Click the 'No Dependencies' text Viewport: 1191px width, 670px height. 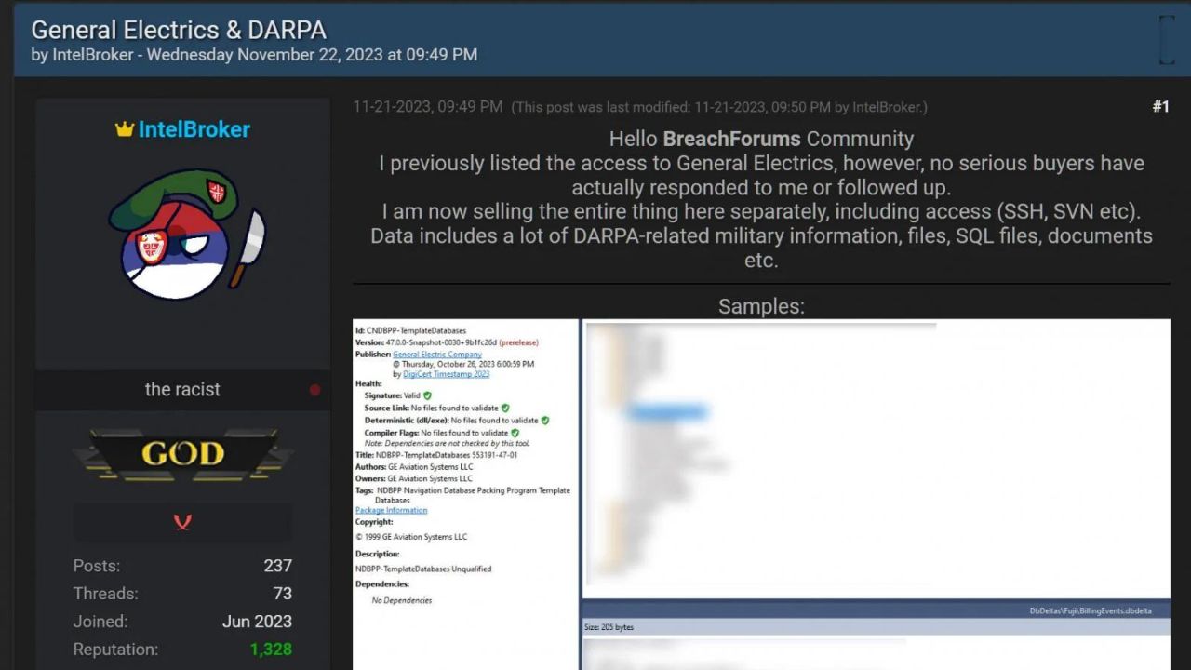(x=402, y=600)
